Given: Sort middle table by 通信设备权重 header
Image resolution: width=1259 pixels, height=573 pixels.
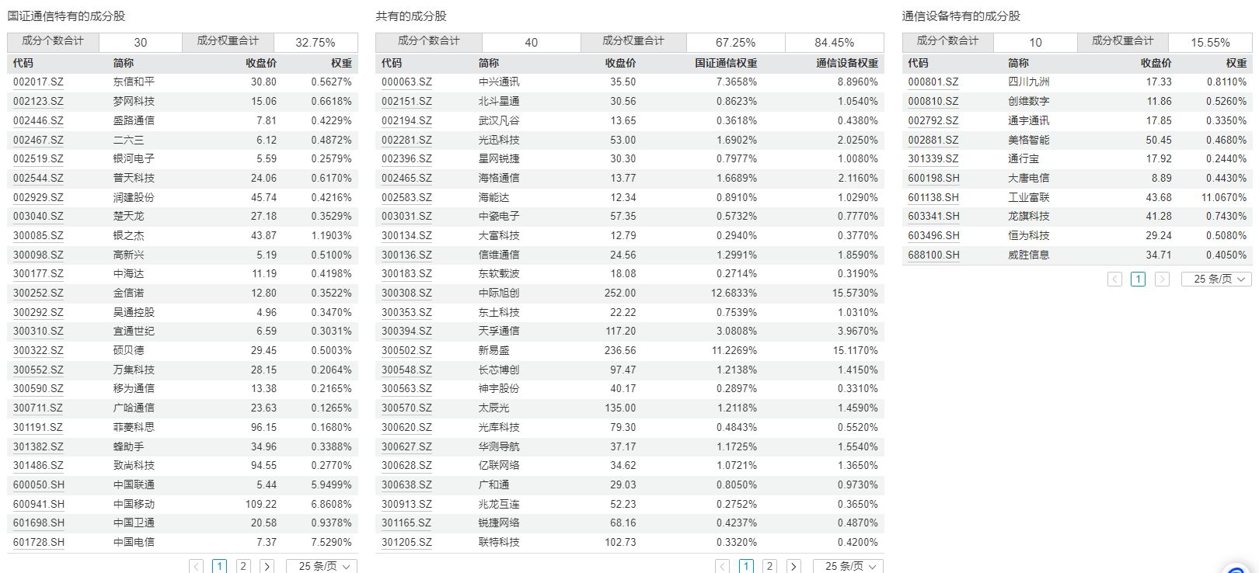Looking at the screenshot, I should coord(847,63).
